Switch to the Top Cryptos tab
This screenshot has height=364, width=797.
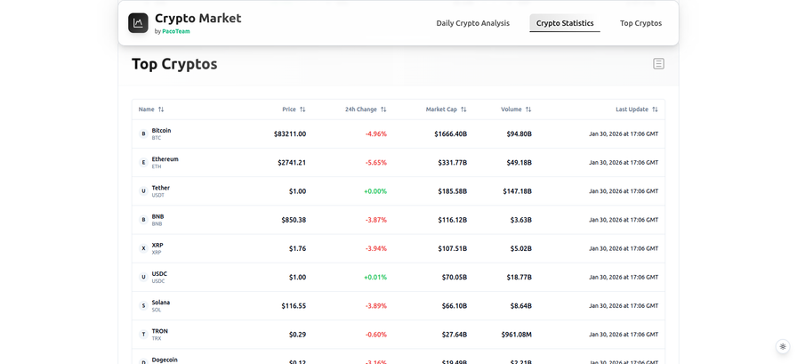(x=640, y=23)
